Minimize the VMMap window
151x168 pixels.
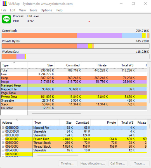pos(121,4)
